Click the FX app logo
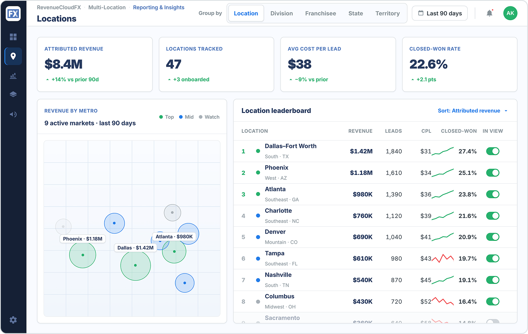 [x=13, y=14]
